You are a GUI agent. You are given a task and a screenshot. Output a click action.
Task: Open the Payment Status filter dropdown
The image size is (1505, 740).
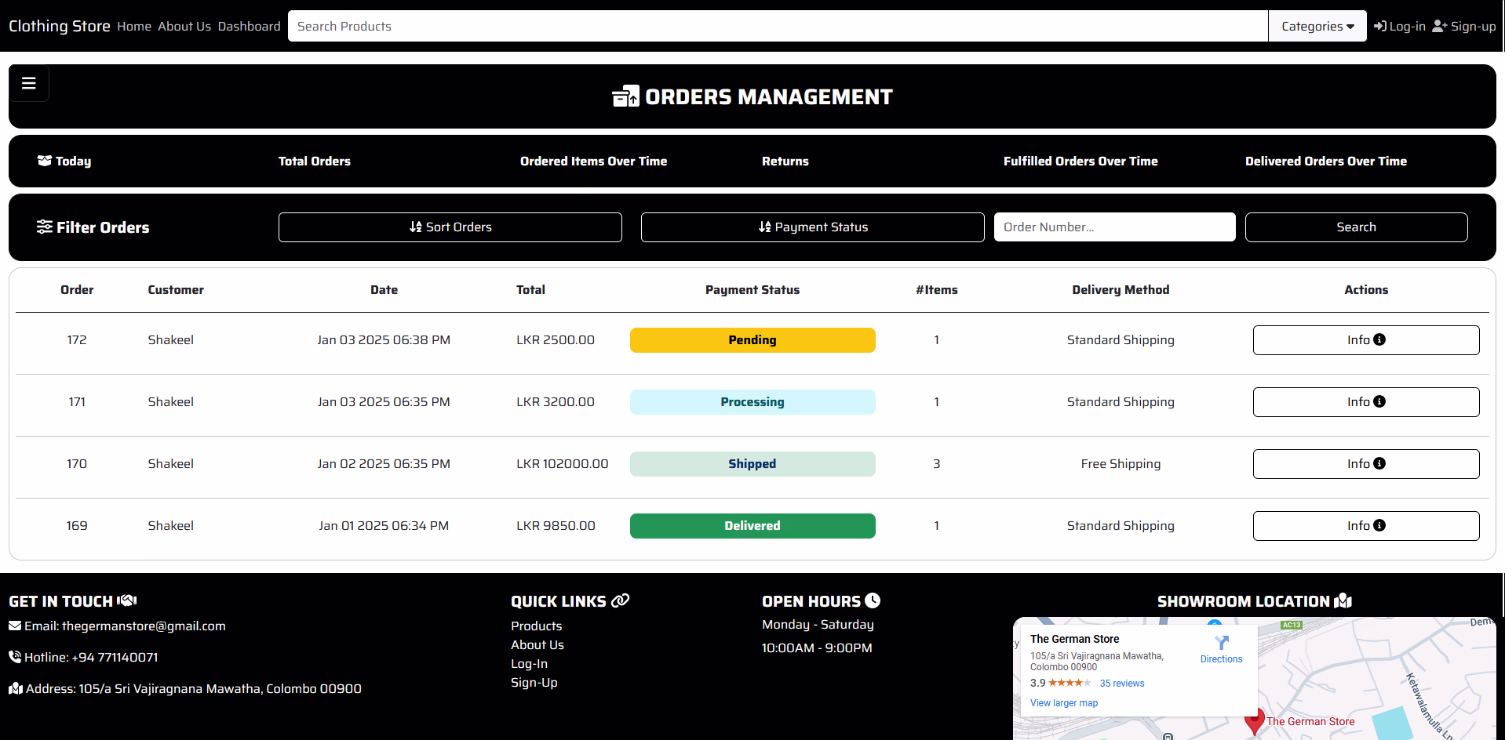click(x=812, y=227)
